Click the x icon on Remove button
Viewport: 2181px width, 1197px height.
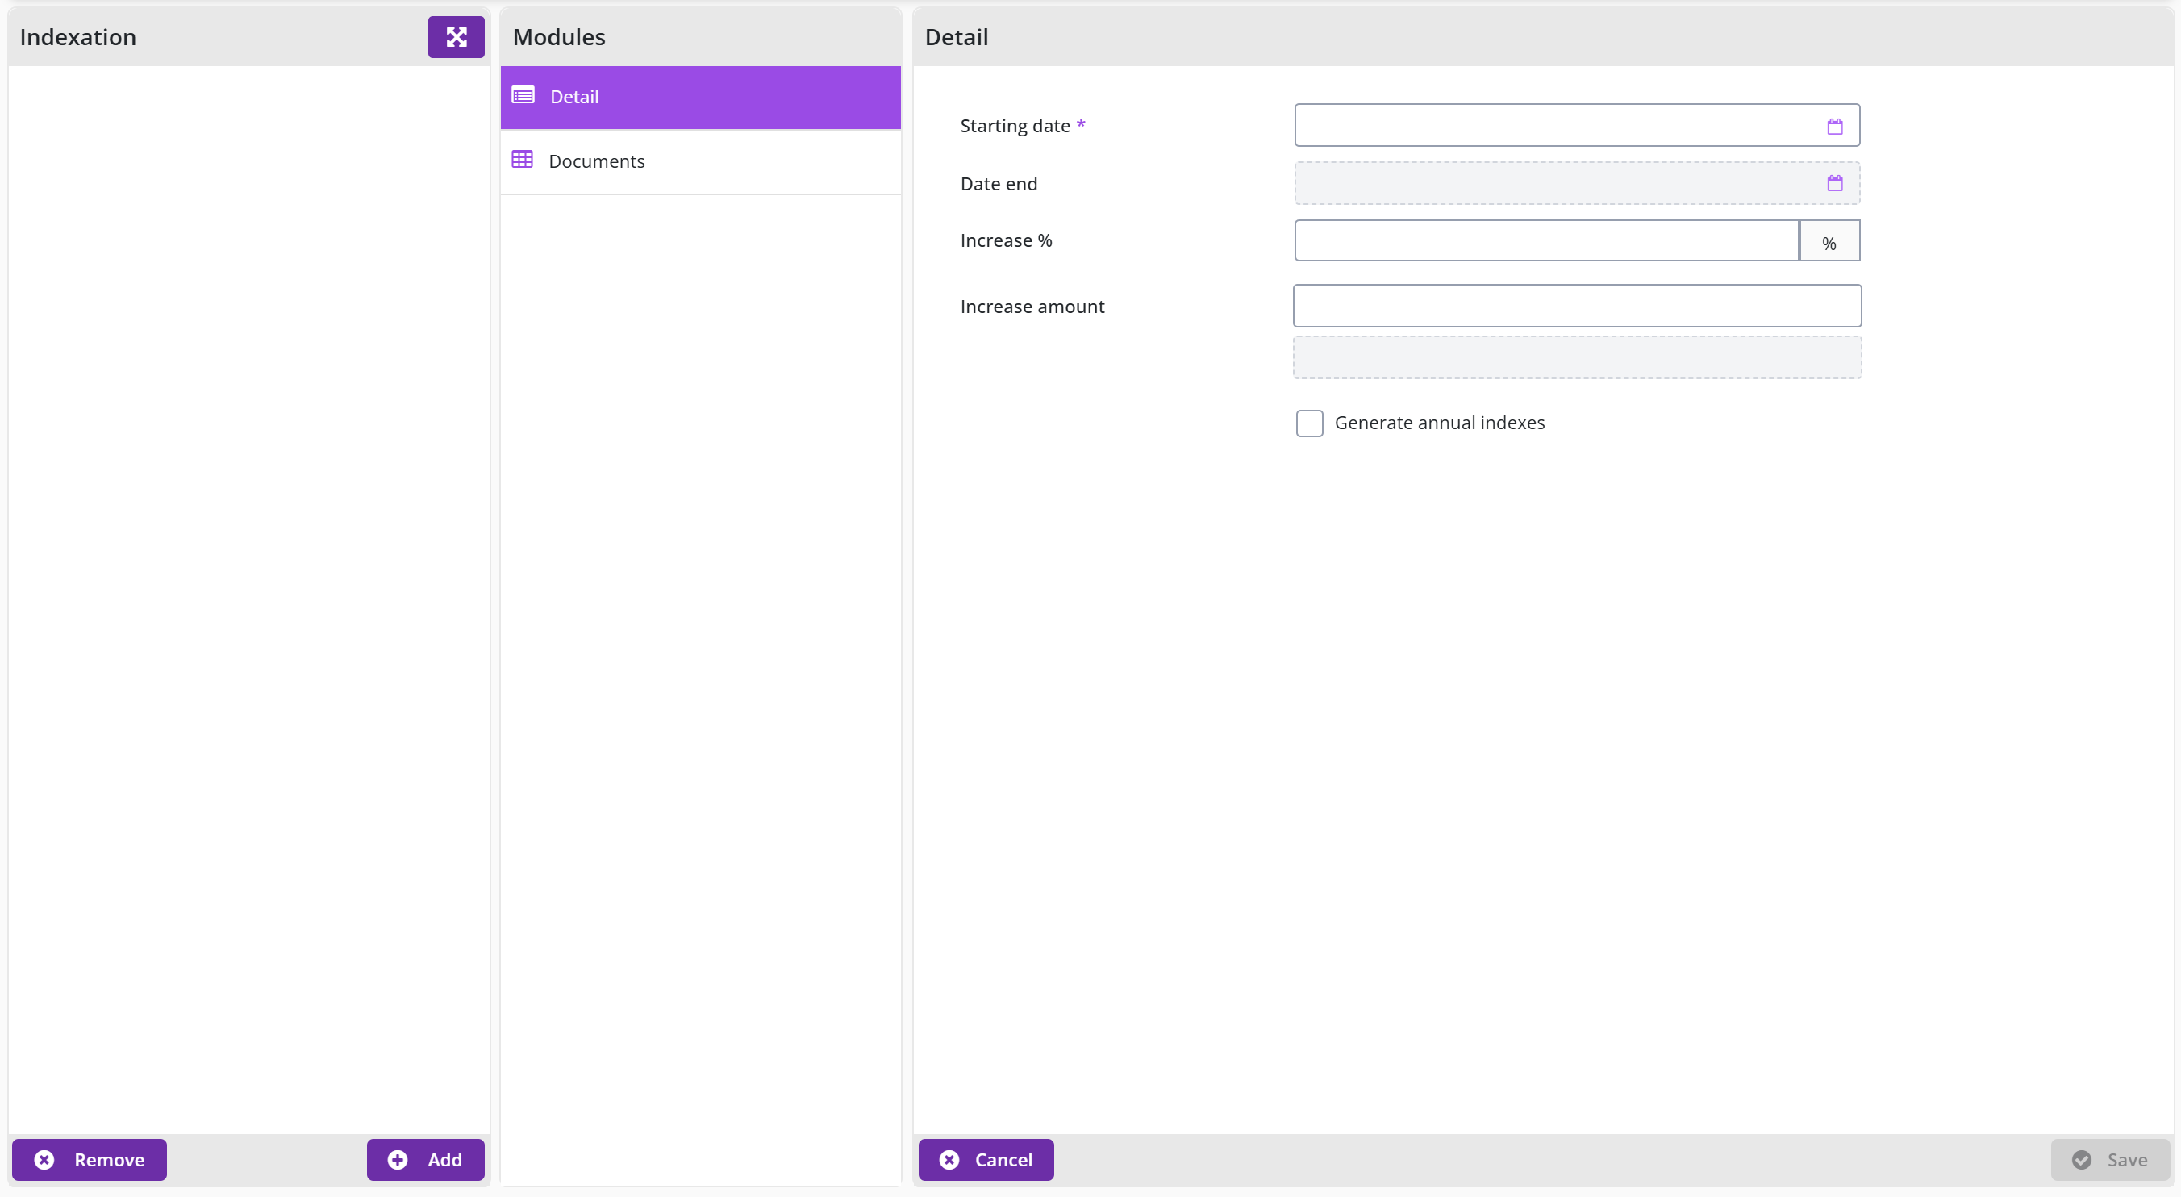coord(44,1160)
